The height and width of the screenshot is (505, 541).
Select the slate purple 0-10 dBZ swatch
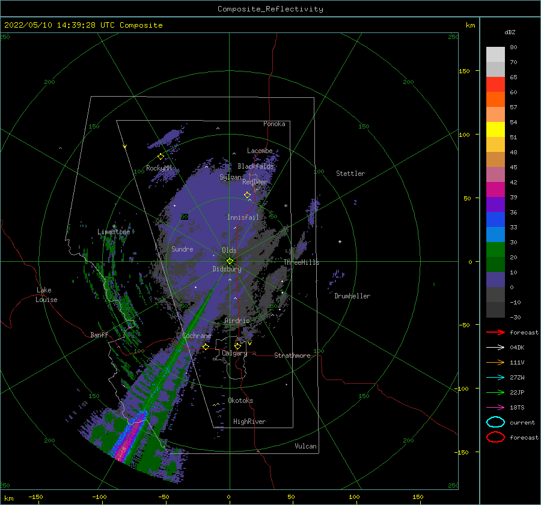point(495,280)
